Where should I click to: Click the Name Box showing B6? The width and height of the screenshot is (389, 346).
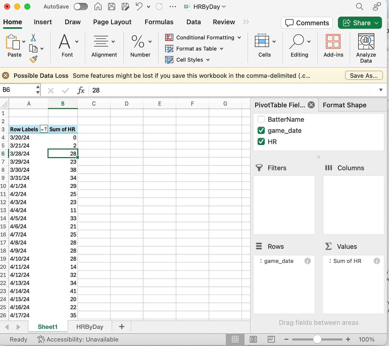pos(18,90)
